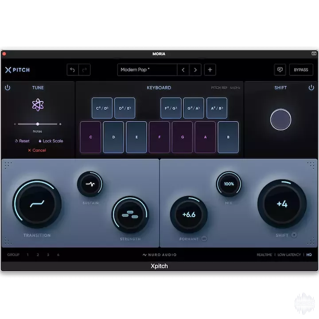Click the circular icon beside SHIFT label
319x319 pixels.
coord(294,235)
